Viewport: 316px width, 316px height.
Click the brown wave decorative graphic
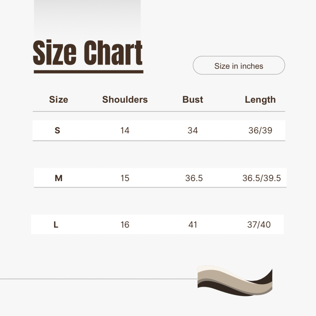(235, 281)
